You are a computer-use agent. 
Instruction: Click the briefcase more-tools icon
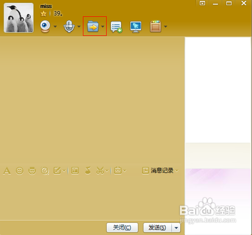(x=118, y=170)
